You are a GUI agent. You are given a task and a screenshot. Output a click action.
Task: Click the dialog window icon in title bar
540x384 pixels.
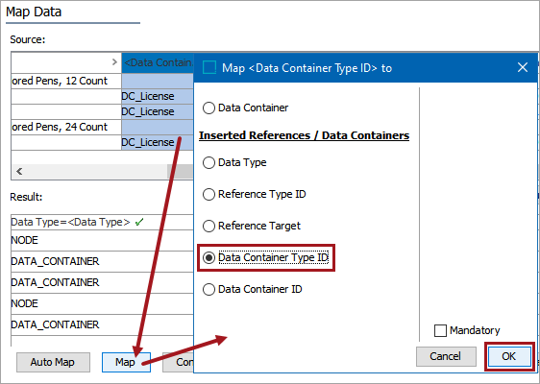(209, 67)
